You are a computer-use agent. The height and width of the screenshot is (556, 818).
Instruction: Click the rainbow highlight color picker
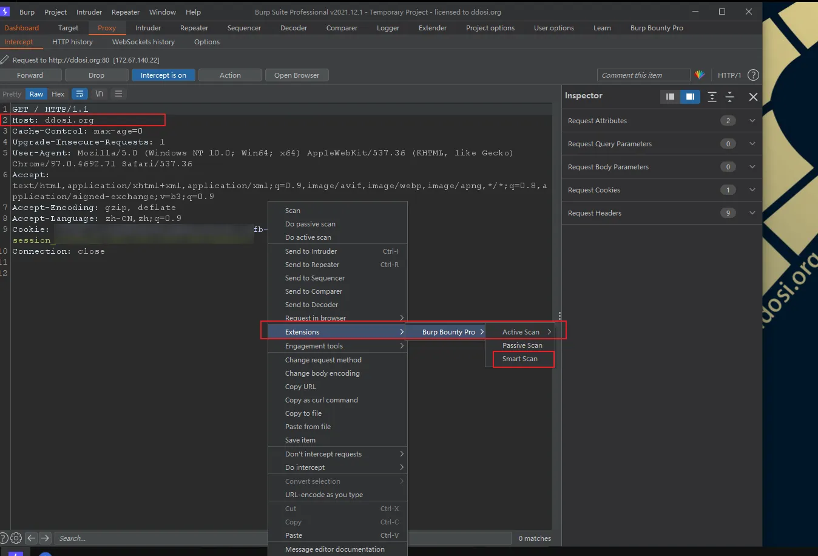700,75
